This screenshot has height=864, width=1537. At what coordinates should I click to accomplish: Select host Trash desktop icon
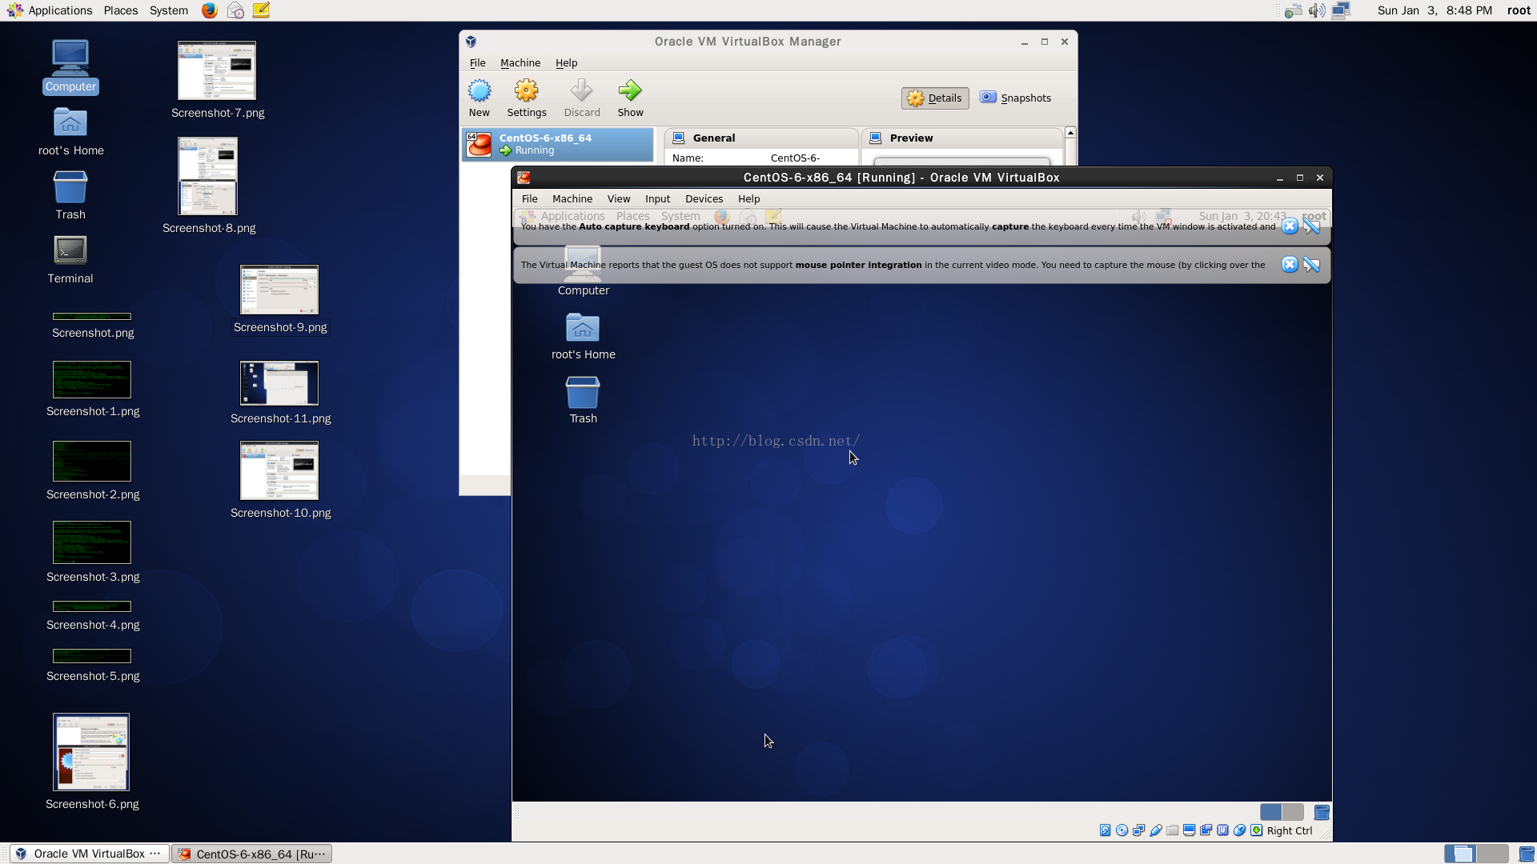[x=70, y=196]
